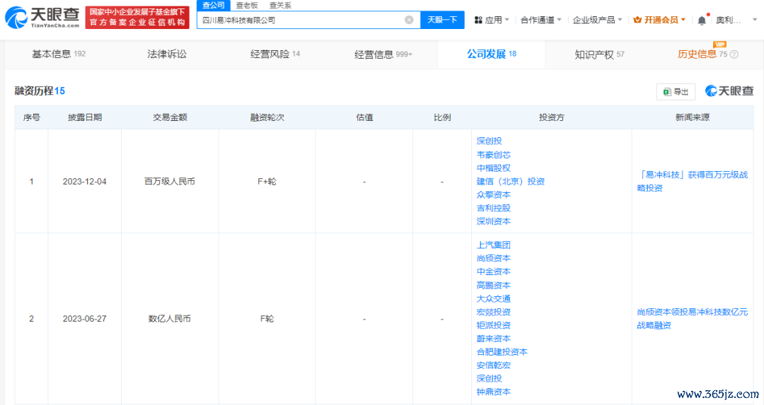
Task: Switch to 查公司 search tab
Action: [x=214, y=6]
